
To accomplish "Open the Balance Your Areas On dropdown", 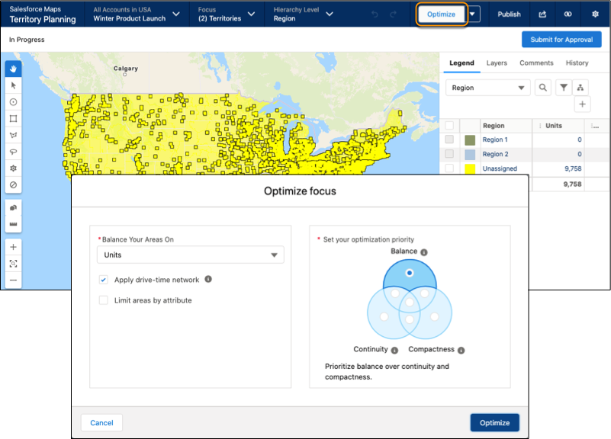I will [190, 255].
